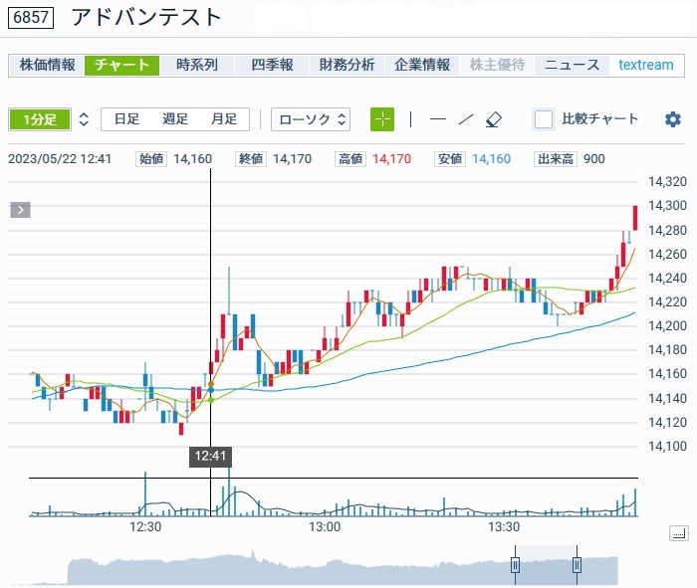Image resolution: width=697 pixels, height=588 pixels.
Task: Select the diagonal trend line tool
Action: [465, 119]
